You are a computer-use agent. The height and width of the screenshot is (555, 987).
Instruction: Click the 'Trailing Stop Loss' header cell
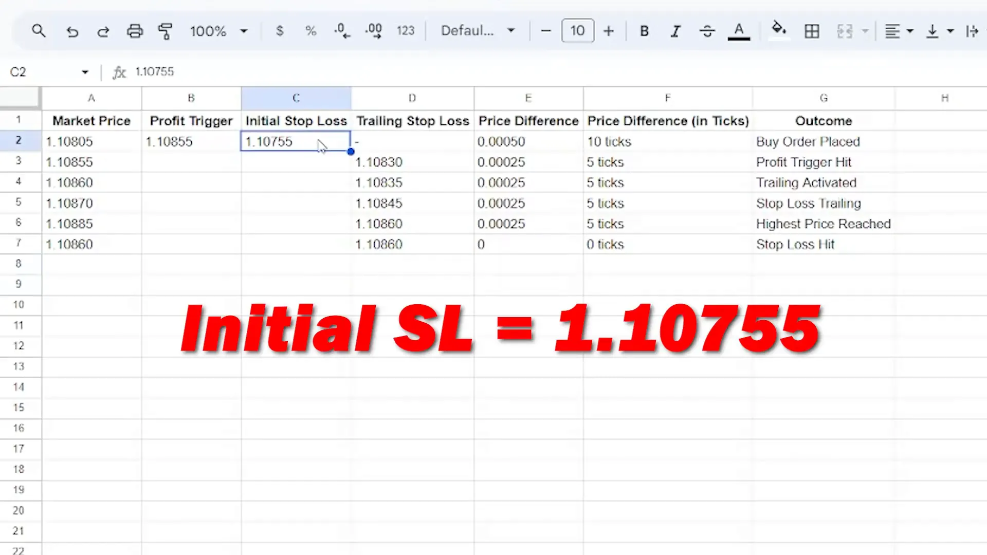pyautogui.click(x=412, y=121)
